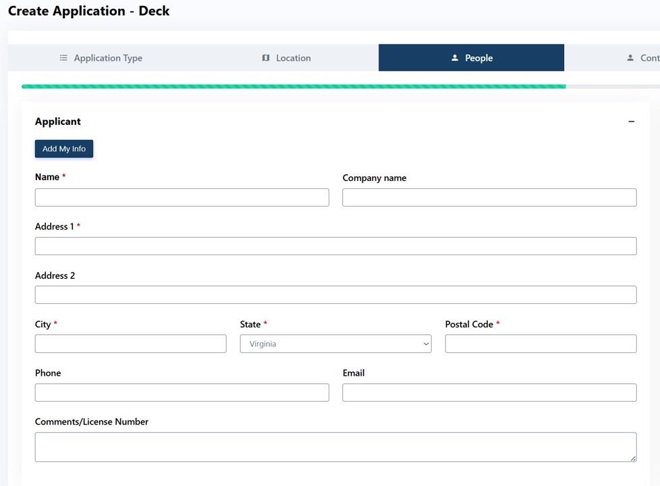660x486 pixels.
Task: Click into the Address 1 field
Action: click(335, 246)
